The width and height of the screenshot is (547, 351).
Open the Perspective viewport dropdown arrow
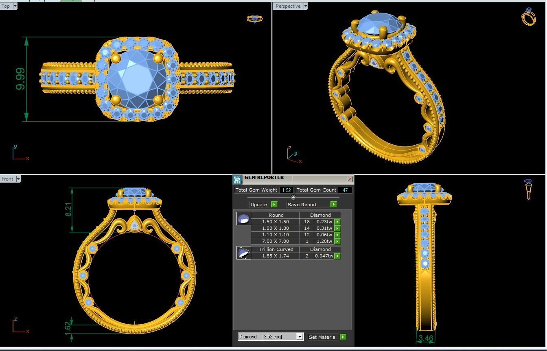coord(306,6)
